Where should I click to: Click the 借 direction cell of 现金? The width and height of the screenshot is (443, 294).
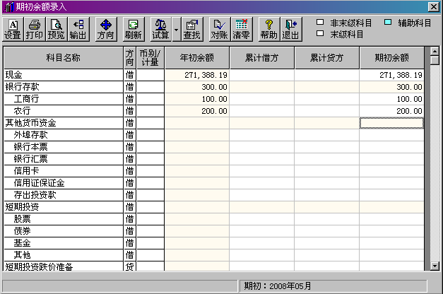click(x=130, y=75)
